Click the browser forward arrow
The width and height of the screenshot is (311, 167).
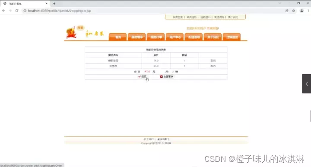[10, 11]
